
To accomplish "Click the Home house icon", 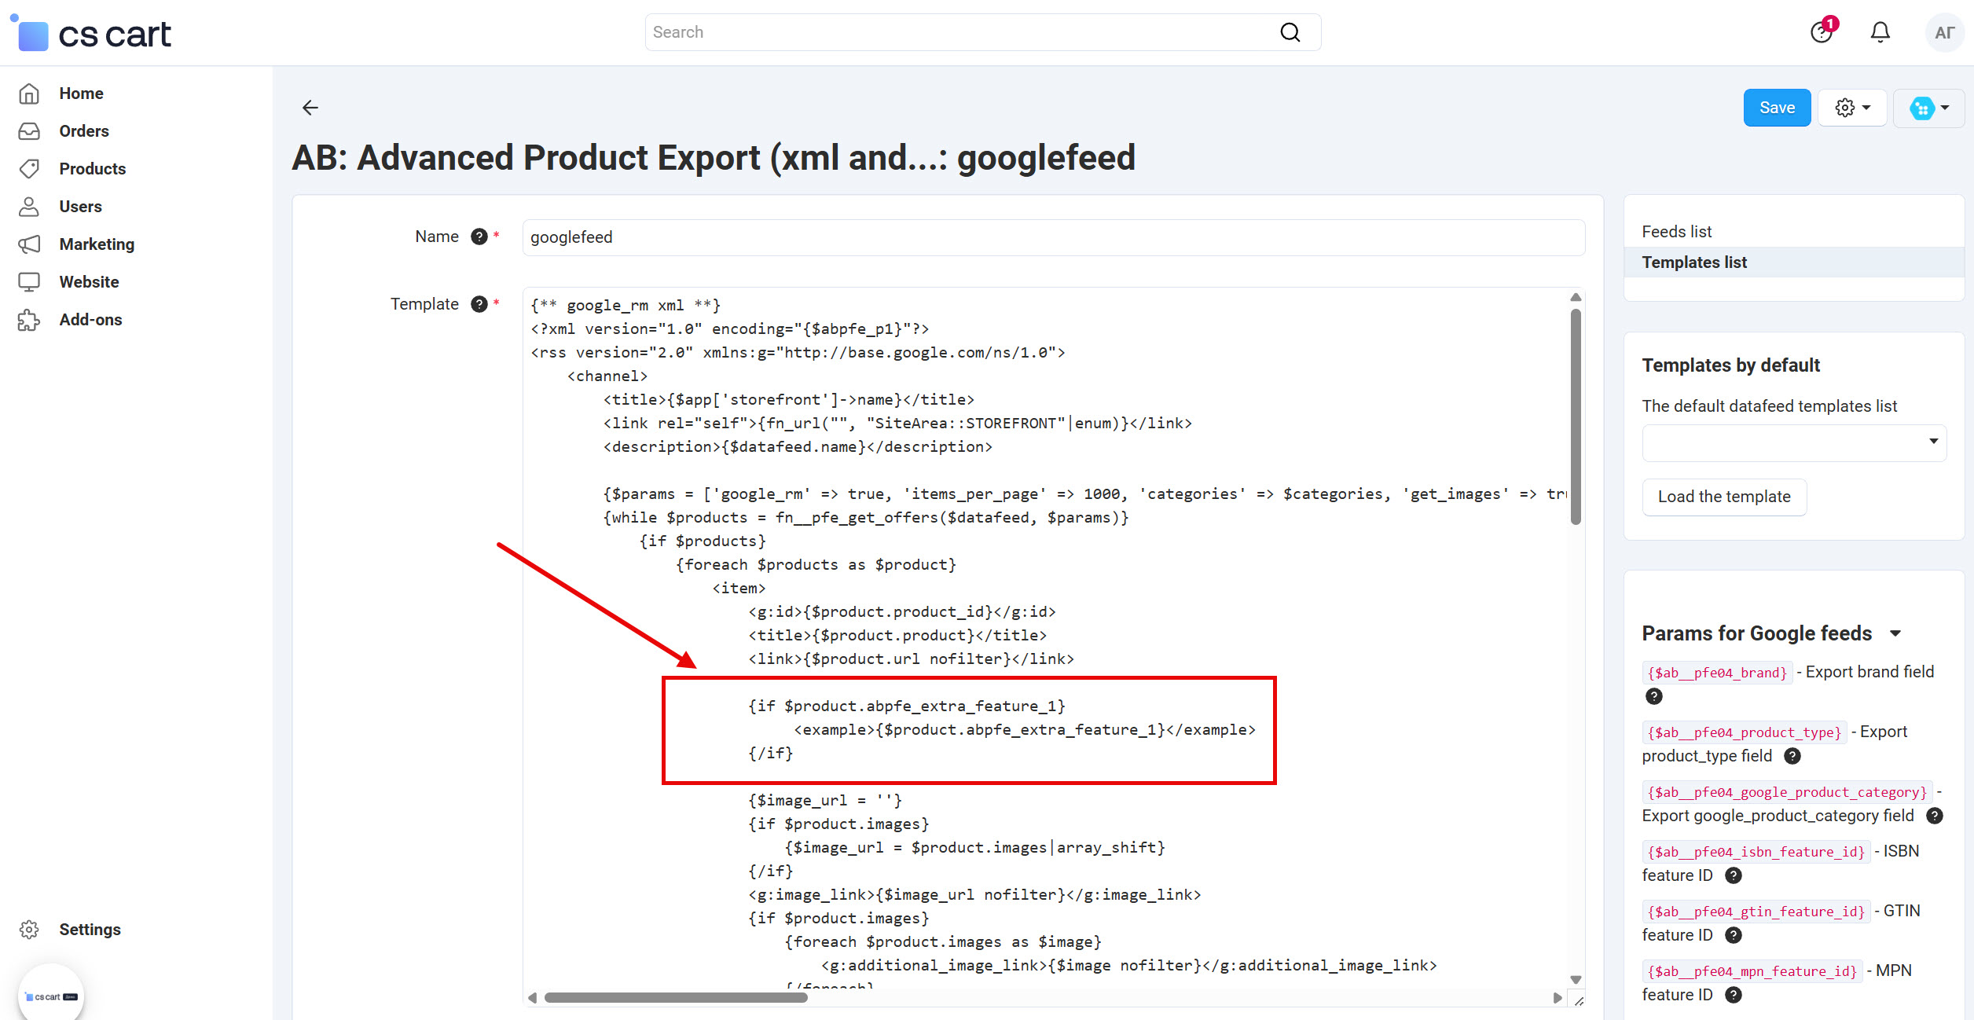I will 29,94.
